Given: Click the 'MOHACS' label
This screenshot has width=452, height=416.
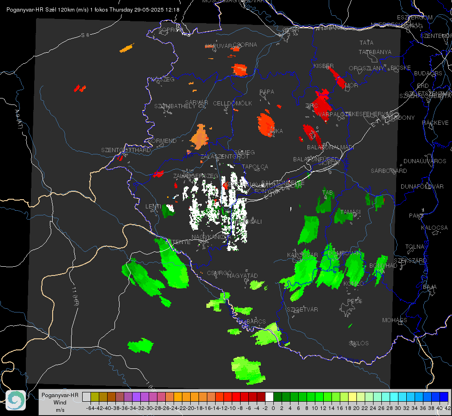Looking at the screenshot, I should (395, 320).
